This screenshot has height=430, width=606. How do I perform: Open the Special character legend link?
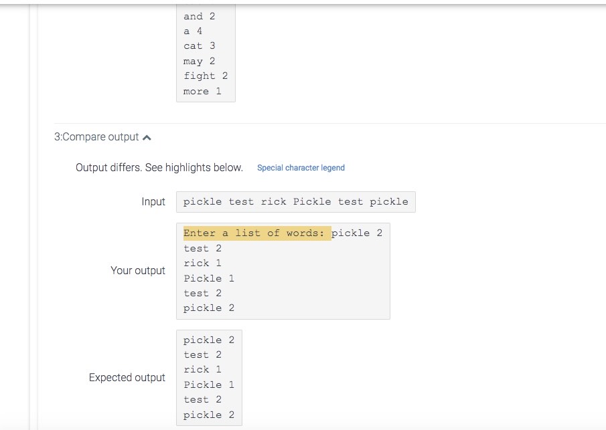coord(301,168)
